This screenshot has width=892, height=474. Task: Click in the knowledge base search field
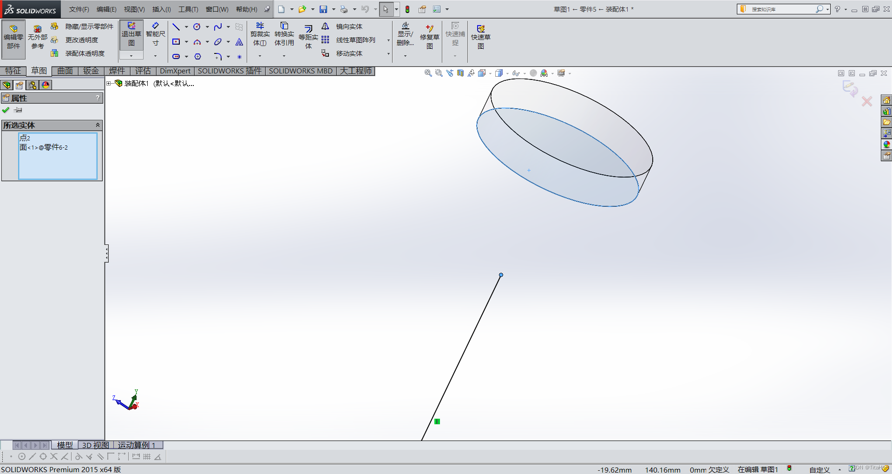click(x=782, y=9)
